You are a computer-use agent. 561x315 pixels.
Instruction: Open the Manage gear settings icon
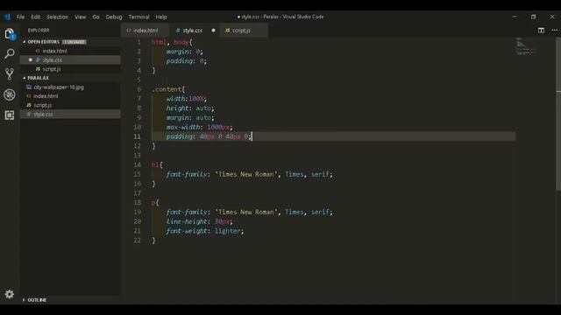[10, 294]
